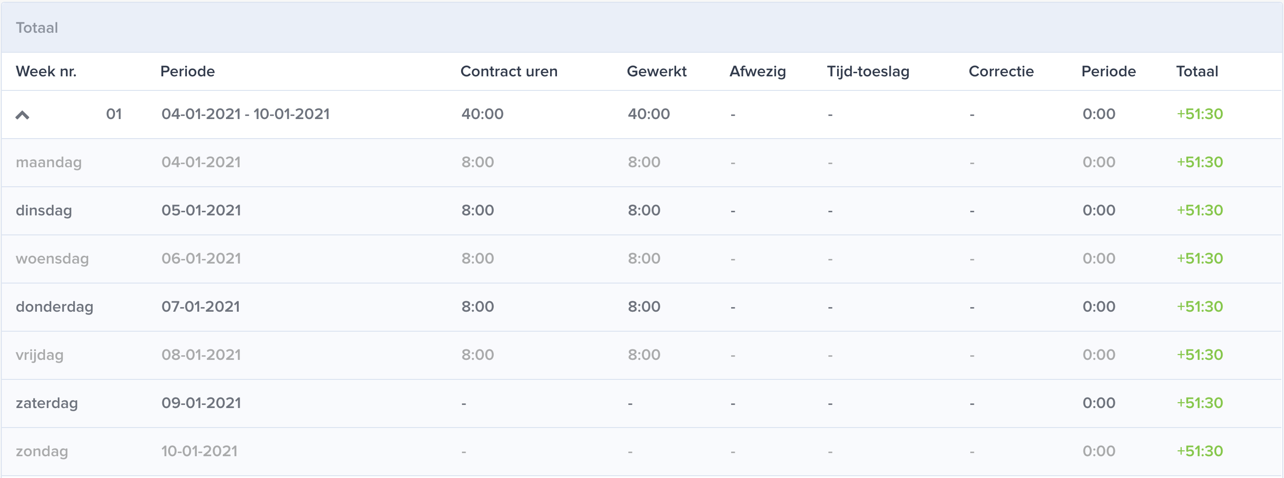This screenshot has width=1284, height=478.
Task: Click the Totaal column header
Action: [x=1197, y=71]
